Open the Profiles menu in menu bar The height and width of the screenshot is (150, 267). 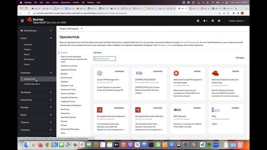(76, 2)
